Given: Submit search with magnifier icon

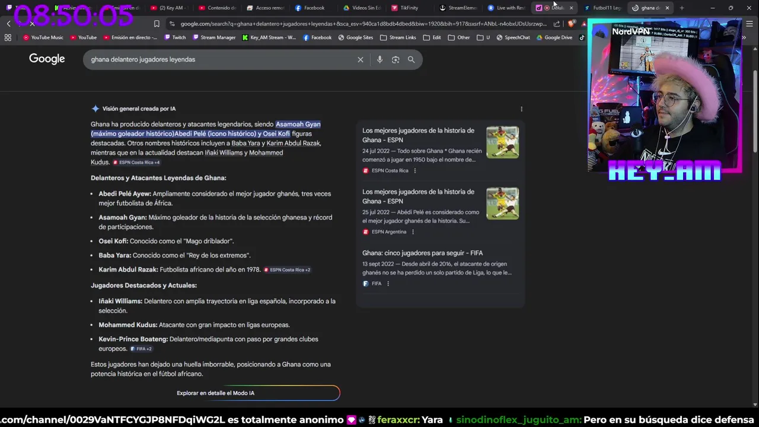Looking at the screenshot, I should [411, 59].
